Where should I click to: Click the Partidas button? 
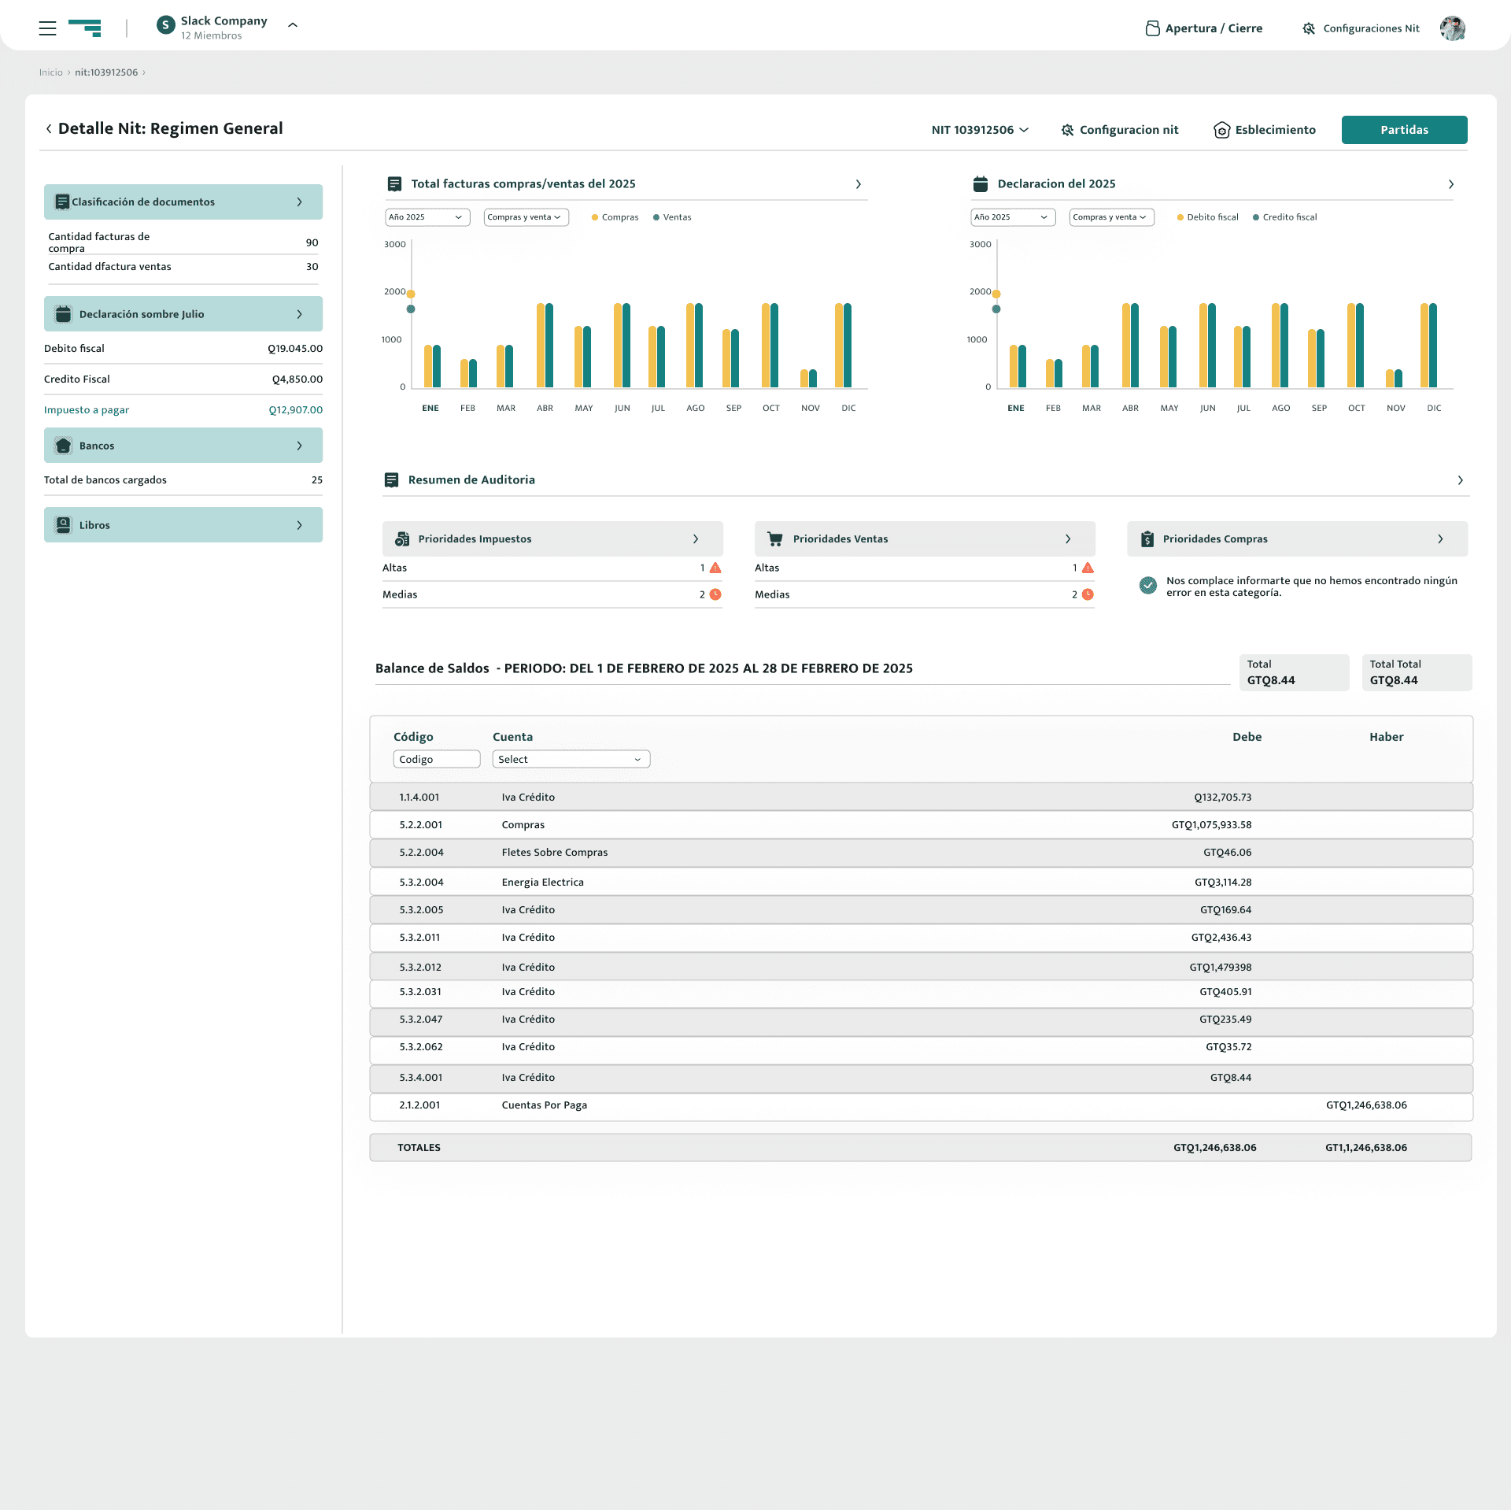[x=1403, y=130]
